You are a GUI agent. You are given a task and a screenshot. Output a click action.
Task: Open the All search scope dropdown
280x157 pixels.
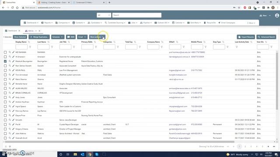pyautogui.click(x=104, y=15)
